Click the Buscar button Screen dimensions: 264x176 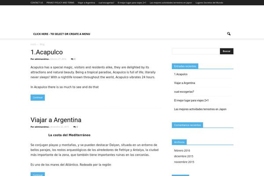[227, 51]
